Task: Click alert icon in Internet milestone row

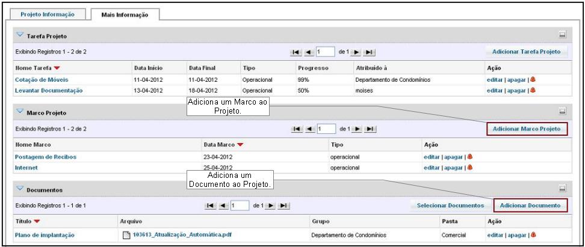Action: (x=470, y=168)
